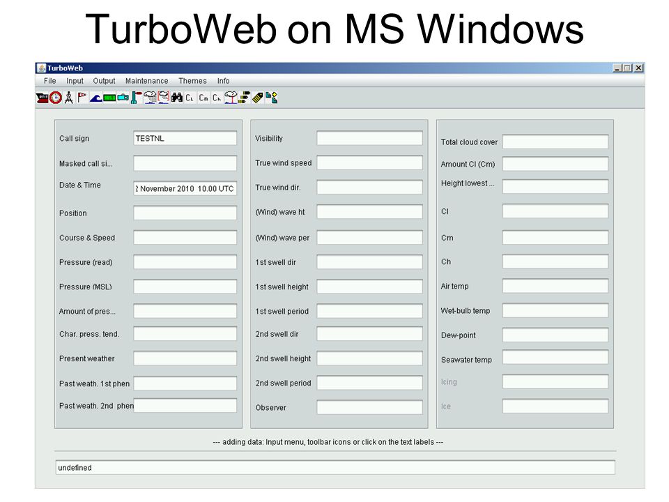Click the 1st swell height input field
The image size is (669, 502).
click(369, 287)
